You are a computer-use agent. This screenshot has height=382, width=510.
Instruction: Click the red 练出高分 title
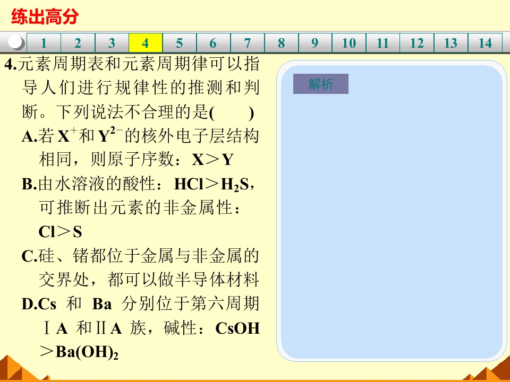click(x=45, y=16)
